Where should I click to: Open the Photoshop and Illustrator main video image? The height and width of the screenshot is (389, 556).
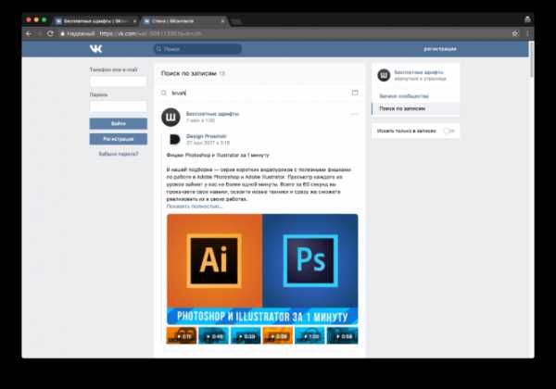coord(262,270)
